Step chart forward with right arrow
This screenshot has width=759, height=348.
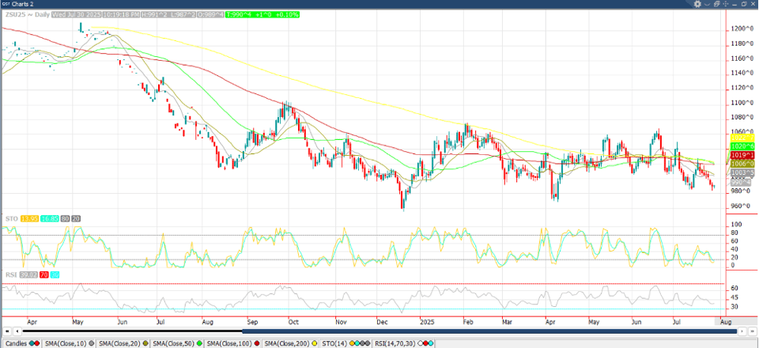pyautogui.click(x=741, y=331)
